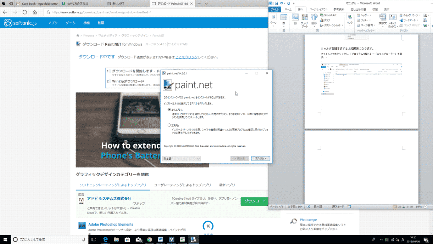Switch to the 表示 ribbon tab

(x=386, y=9)
